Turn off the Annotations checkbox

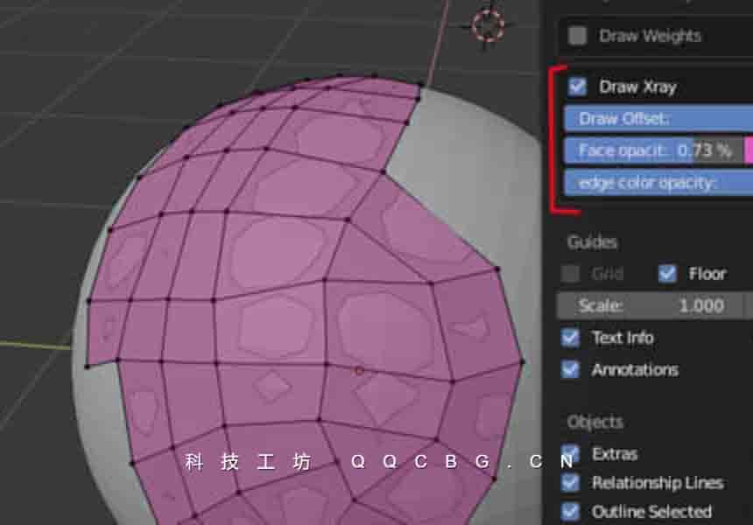pyautogui.click(x=571, y=369)
